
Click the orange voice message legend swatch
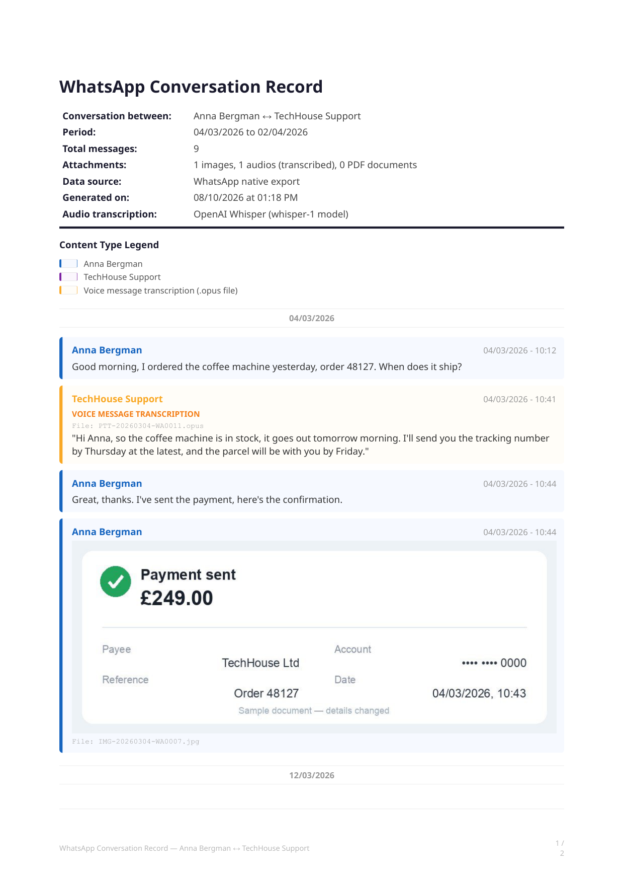point(68,290)
